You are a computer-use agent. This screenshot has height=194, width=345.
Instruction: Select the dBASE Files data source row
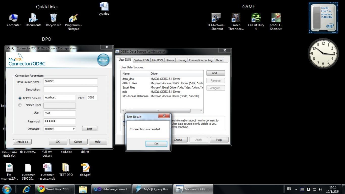click(162, 83)
